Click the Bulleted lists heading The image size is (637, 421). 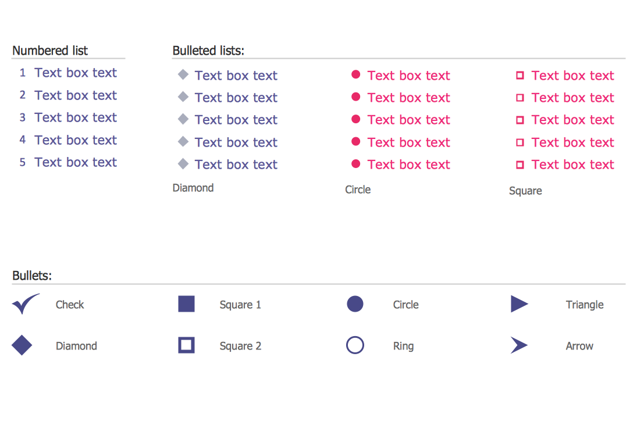[208, 51]
